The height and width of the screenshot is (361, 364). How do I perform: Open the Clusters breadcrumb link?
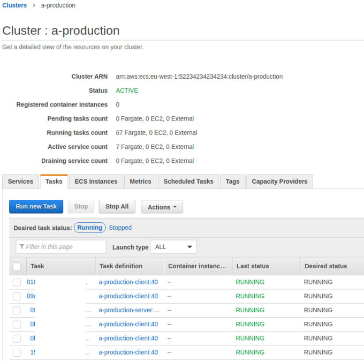click(x=14, y=5)
